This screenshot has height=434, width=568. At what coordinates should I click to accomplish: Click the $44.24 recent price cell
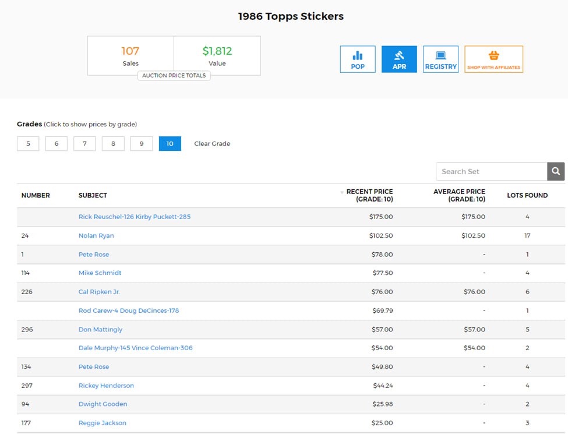click(x=383, y=386)
